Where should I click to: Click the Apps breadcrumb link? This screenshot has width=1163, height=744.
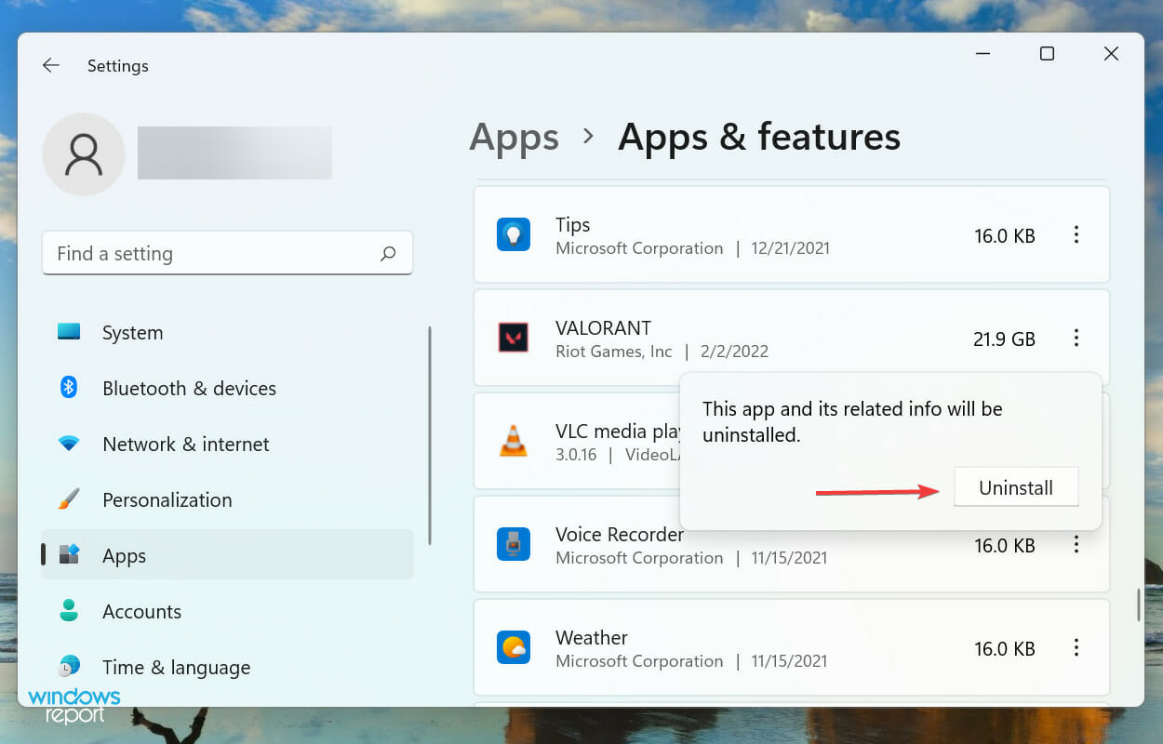[x=514, y=137]
